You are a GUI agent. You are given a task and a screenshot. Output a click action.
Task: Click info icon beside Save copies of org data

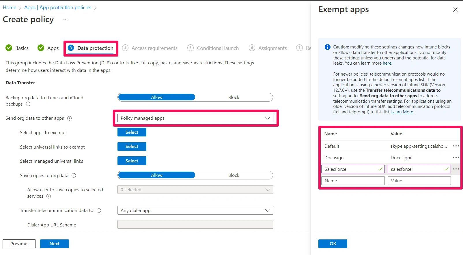pos(74,175)
